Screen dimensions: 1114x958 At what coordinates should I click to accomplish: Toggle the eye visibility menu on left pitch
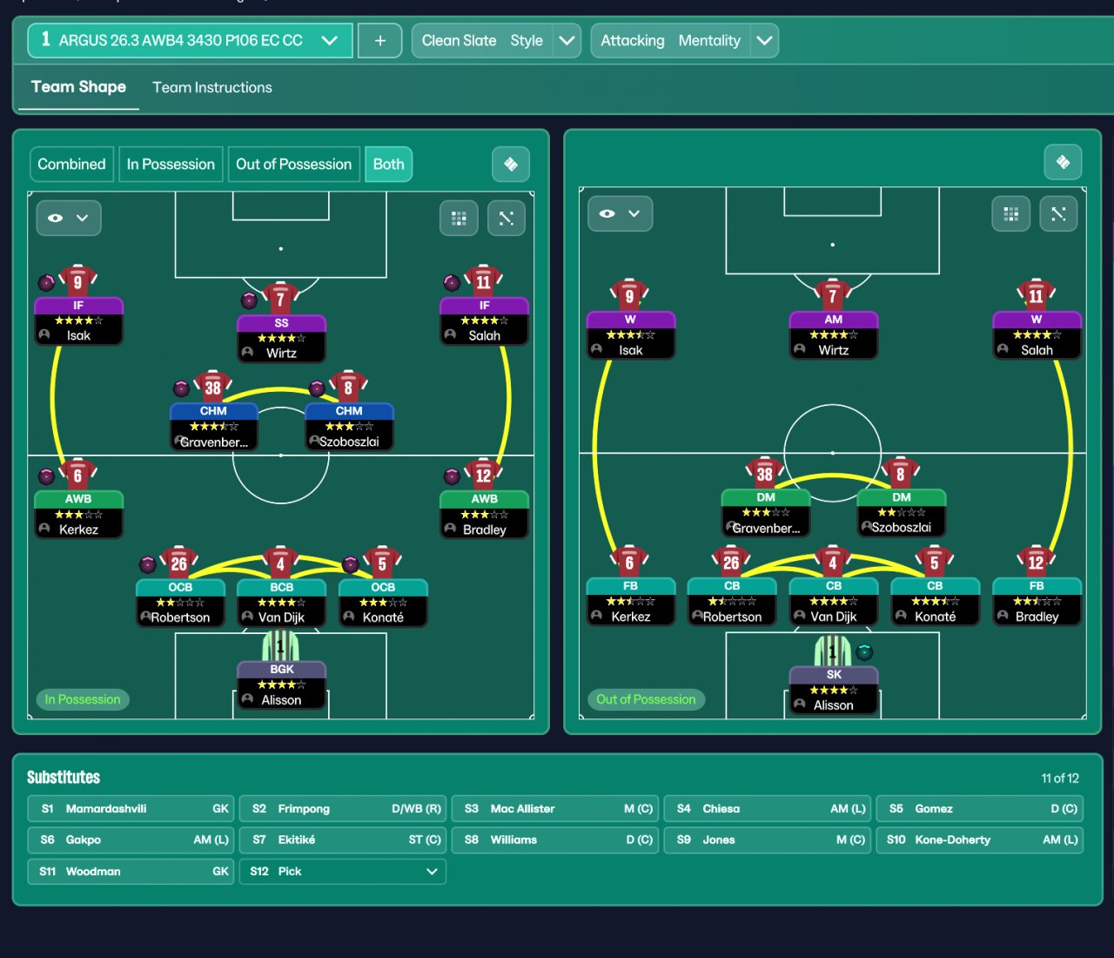coord(69,218)
